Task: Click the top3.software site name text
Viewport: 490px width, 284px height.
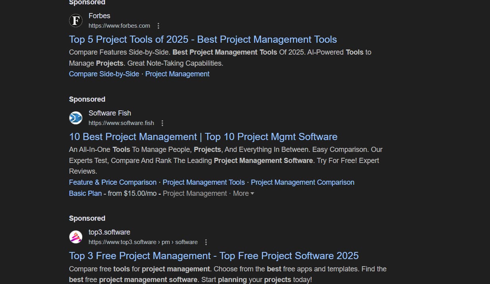Action: pos(109,232)
